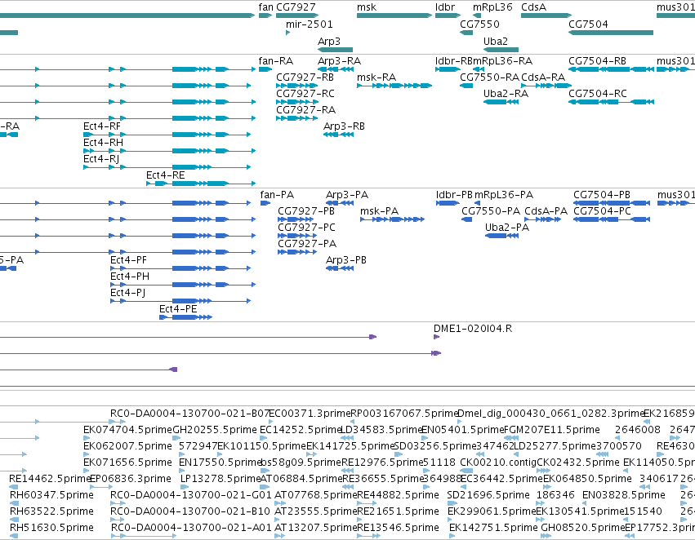Viewport: 695px width, 540px height.
Task: Select the RE14462.5prime EST
Action: [x=14, y=487]
